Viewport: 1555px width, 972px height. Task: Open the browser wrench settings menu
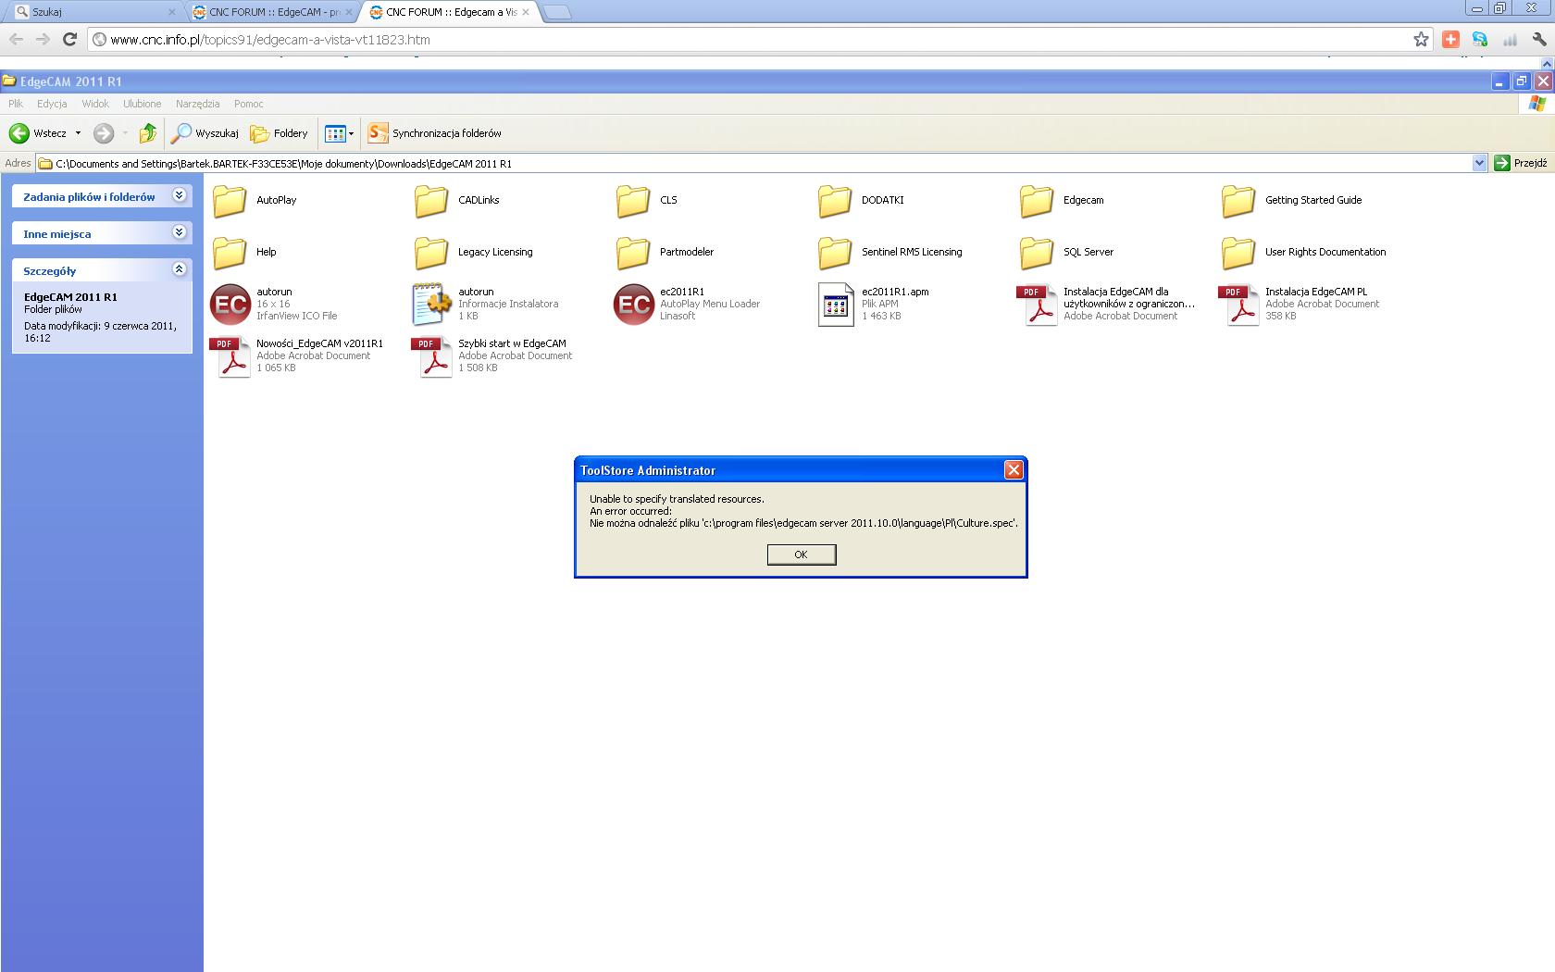click(1539, 39)
